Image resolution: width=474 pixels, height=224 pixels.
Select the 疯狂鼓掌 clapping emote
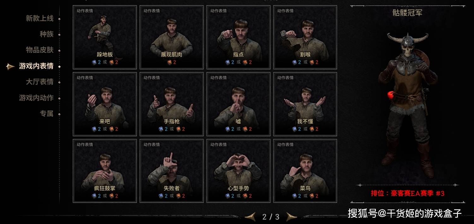105,171
